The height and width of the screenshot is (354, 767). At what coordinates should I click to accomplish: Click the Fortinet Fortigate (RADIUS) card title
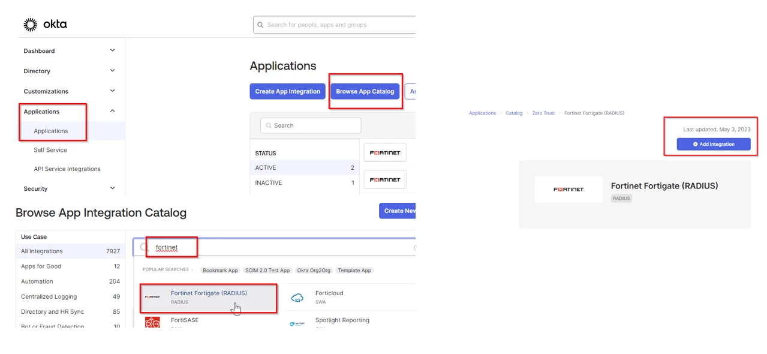pyautogui.click(x=664, y=185)
